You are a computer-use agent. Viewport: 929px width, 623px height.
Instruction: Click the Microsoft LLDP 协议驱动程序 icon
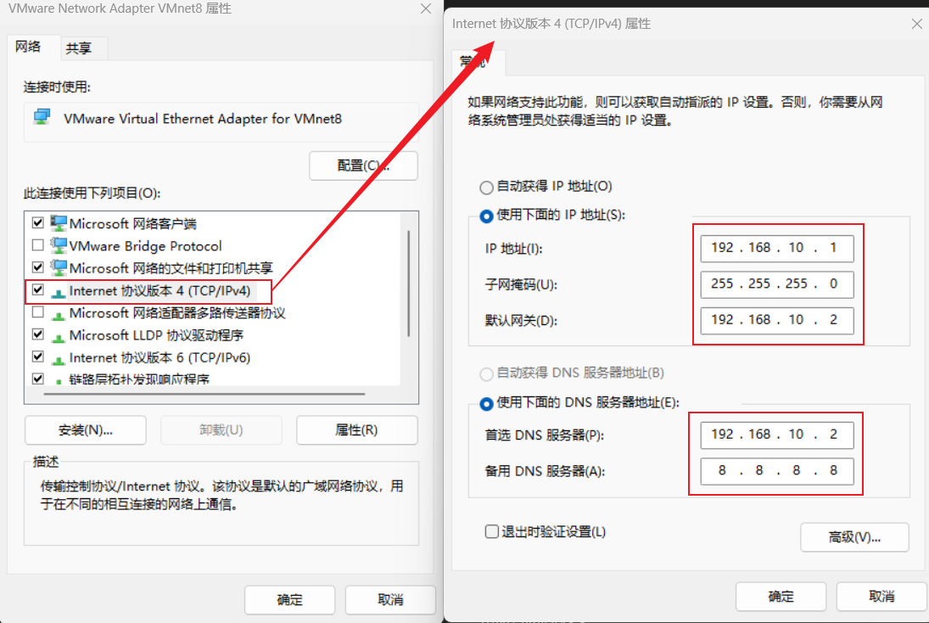tap(58, 337)
